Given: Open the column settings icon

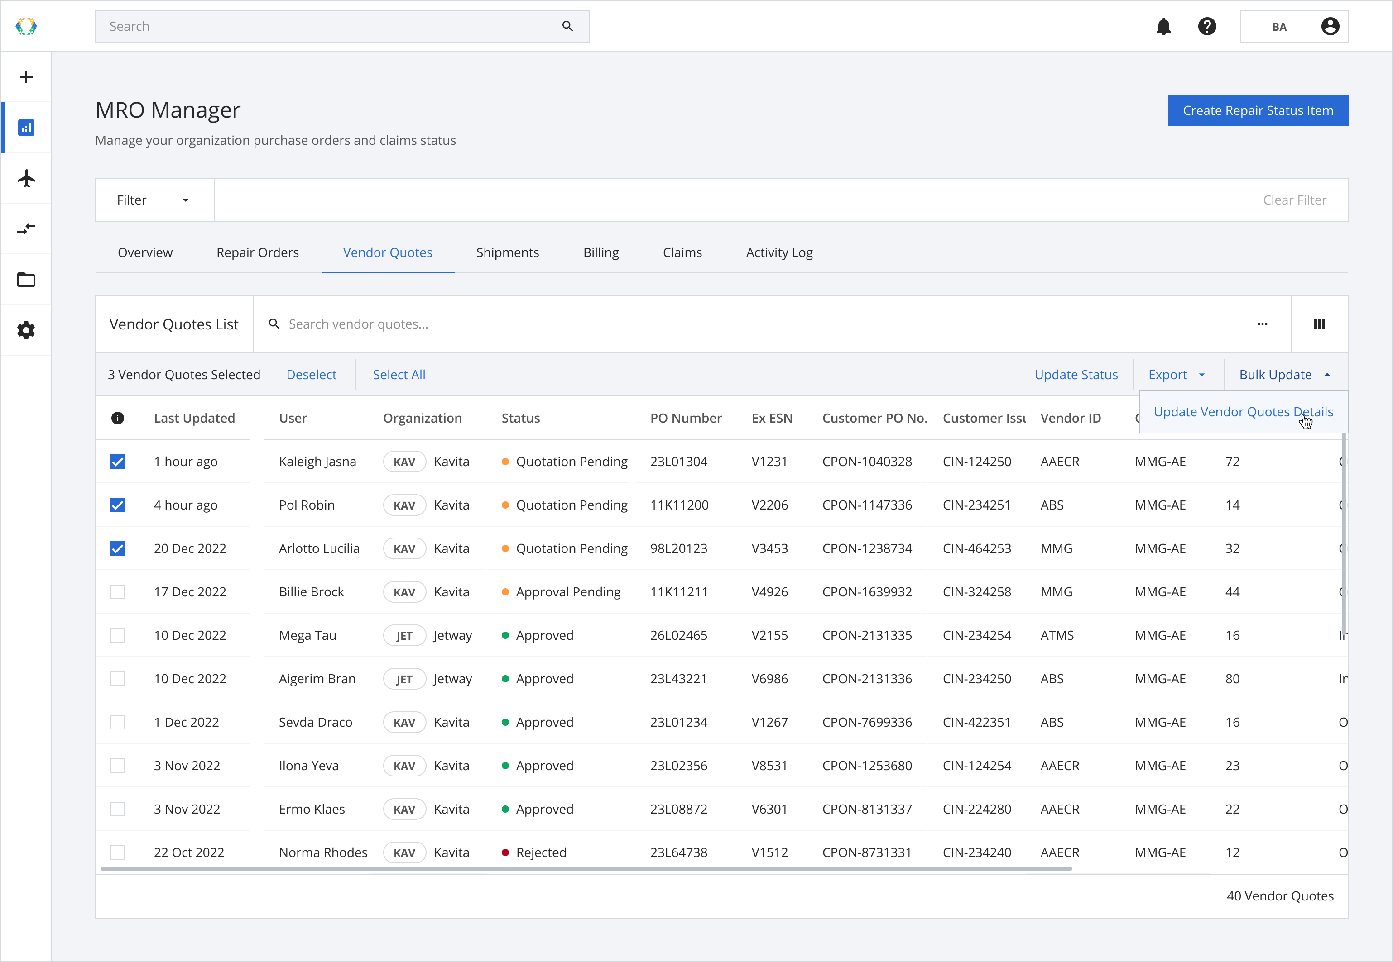Looking at the screenshot, I should pyautogui.click(x=1319, y=324).
